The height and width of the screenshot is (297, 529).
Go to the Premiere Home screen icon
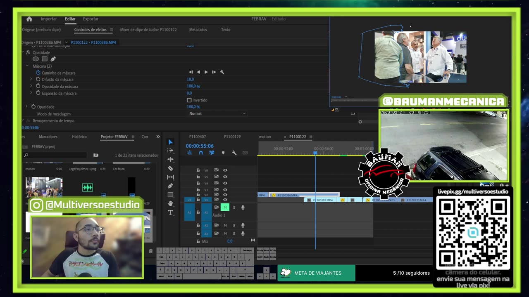(29, 19)
